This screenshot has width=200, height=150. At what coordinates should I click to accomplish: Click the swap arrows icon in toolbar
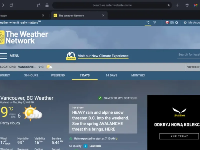coord(38,5)
